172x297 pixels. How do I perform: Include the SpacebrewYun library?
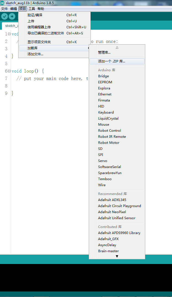coord(117,173)
